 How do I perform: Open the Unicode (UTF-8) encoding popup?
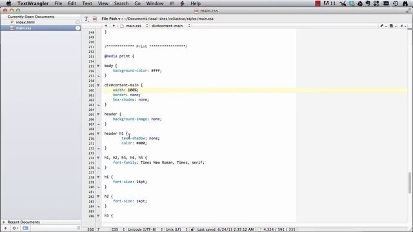click(145, 229)
